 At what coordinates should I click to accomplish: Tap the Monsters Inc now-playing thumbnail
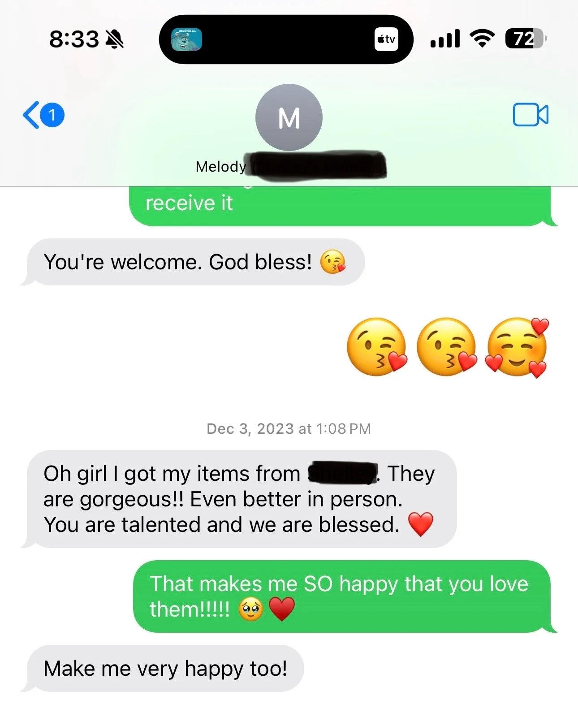point(186,39)
